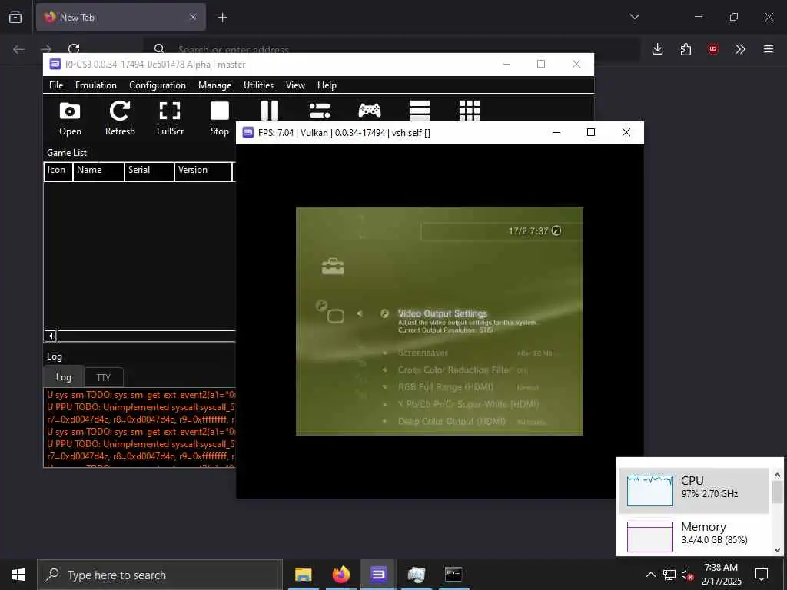Click the XMB left arrow indicator
The width and height of the screenshot is (787, 590).
(360, 313)
